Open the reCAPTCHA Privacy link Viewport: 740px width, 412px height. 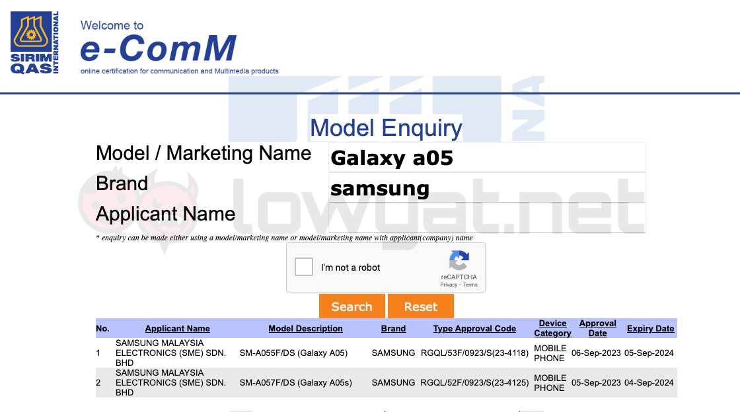click(x=449, y=285)
